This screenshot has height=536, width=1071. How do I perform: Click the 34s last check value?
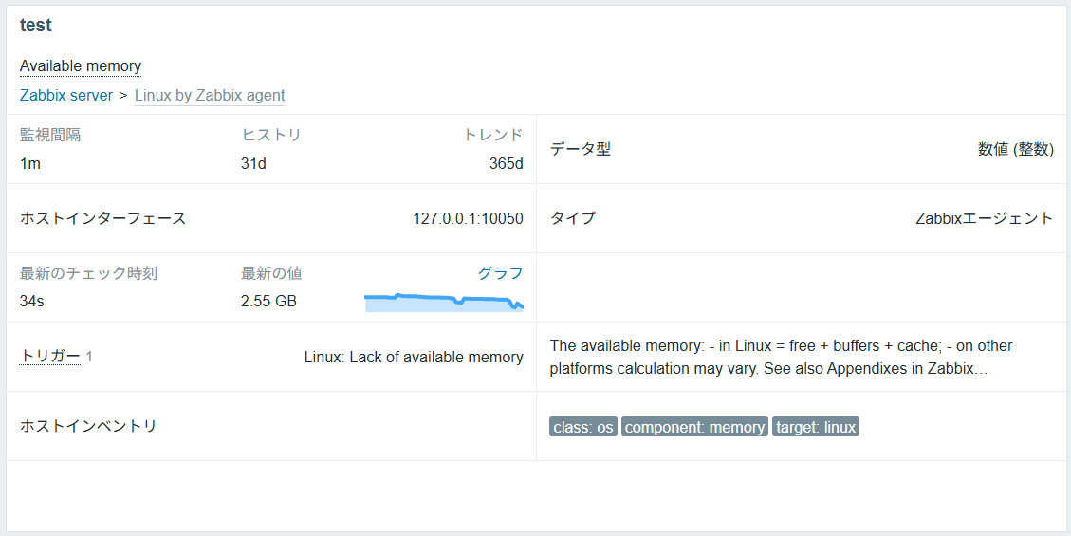click(32, 302)
